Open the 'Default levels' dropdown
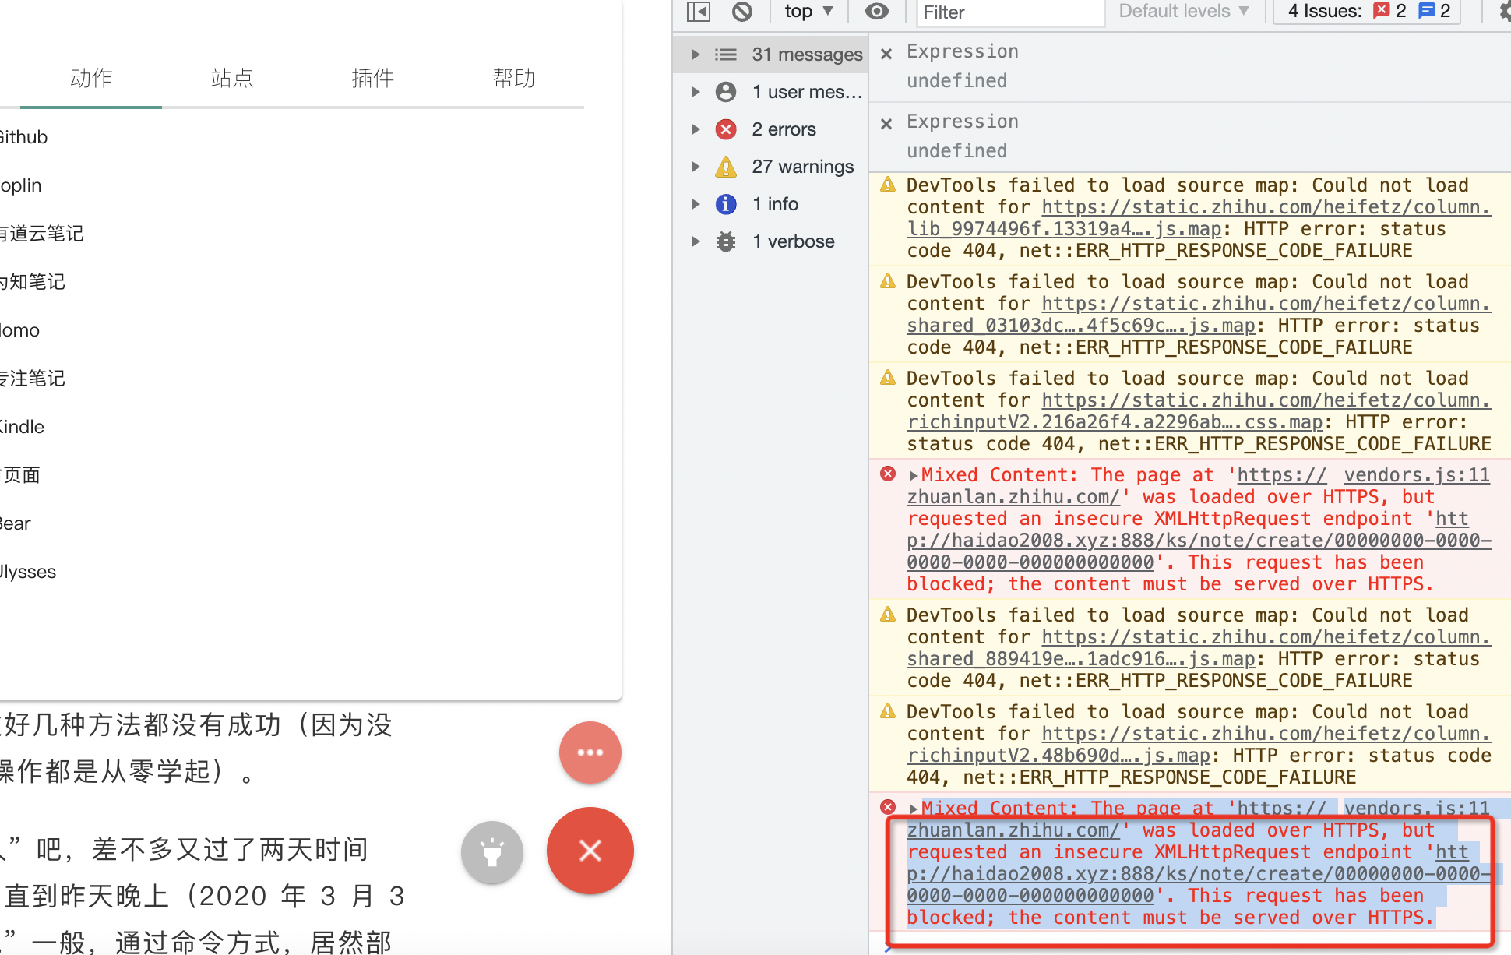 pos(1183,12)
